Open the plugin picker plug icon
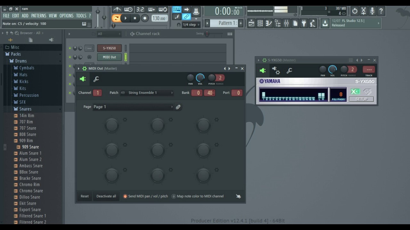The image size is (410, 230). tap(304, 23)
